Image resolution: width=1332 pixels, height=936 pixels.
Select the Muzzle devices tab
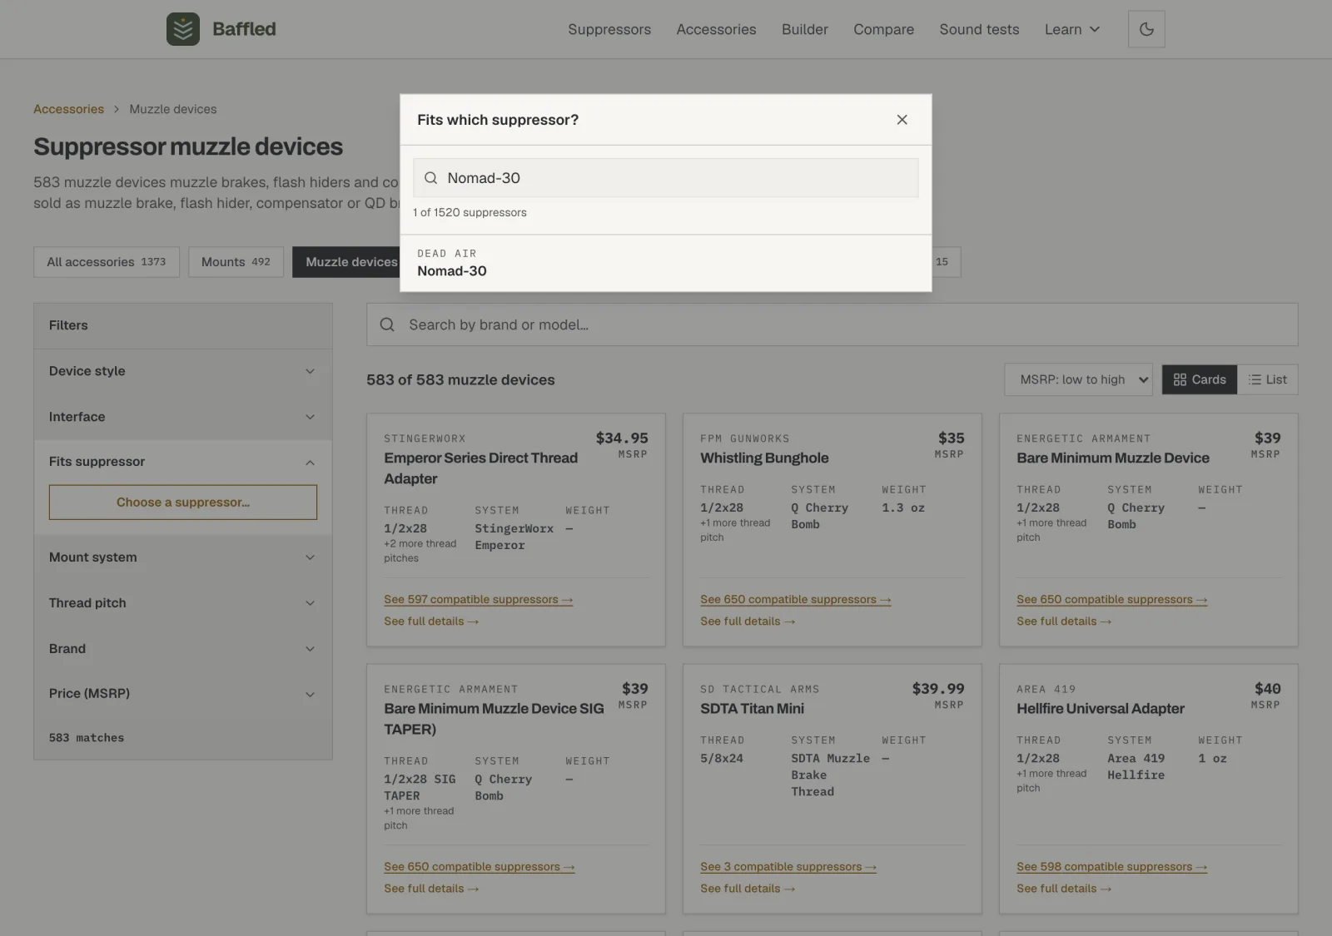click(346, 262)
